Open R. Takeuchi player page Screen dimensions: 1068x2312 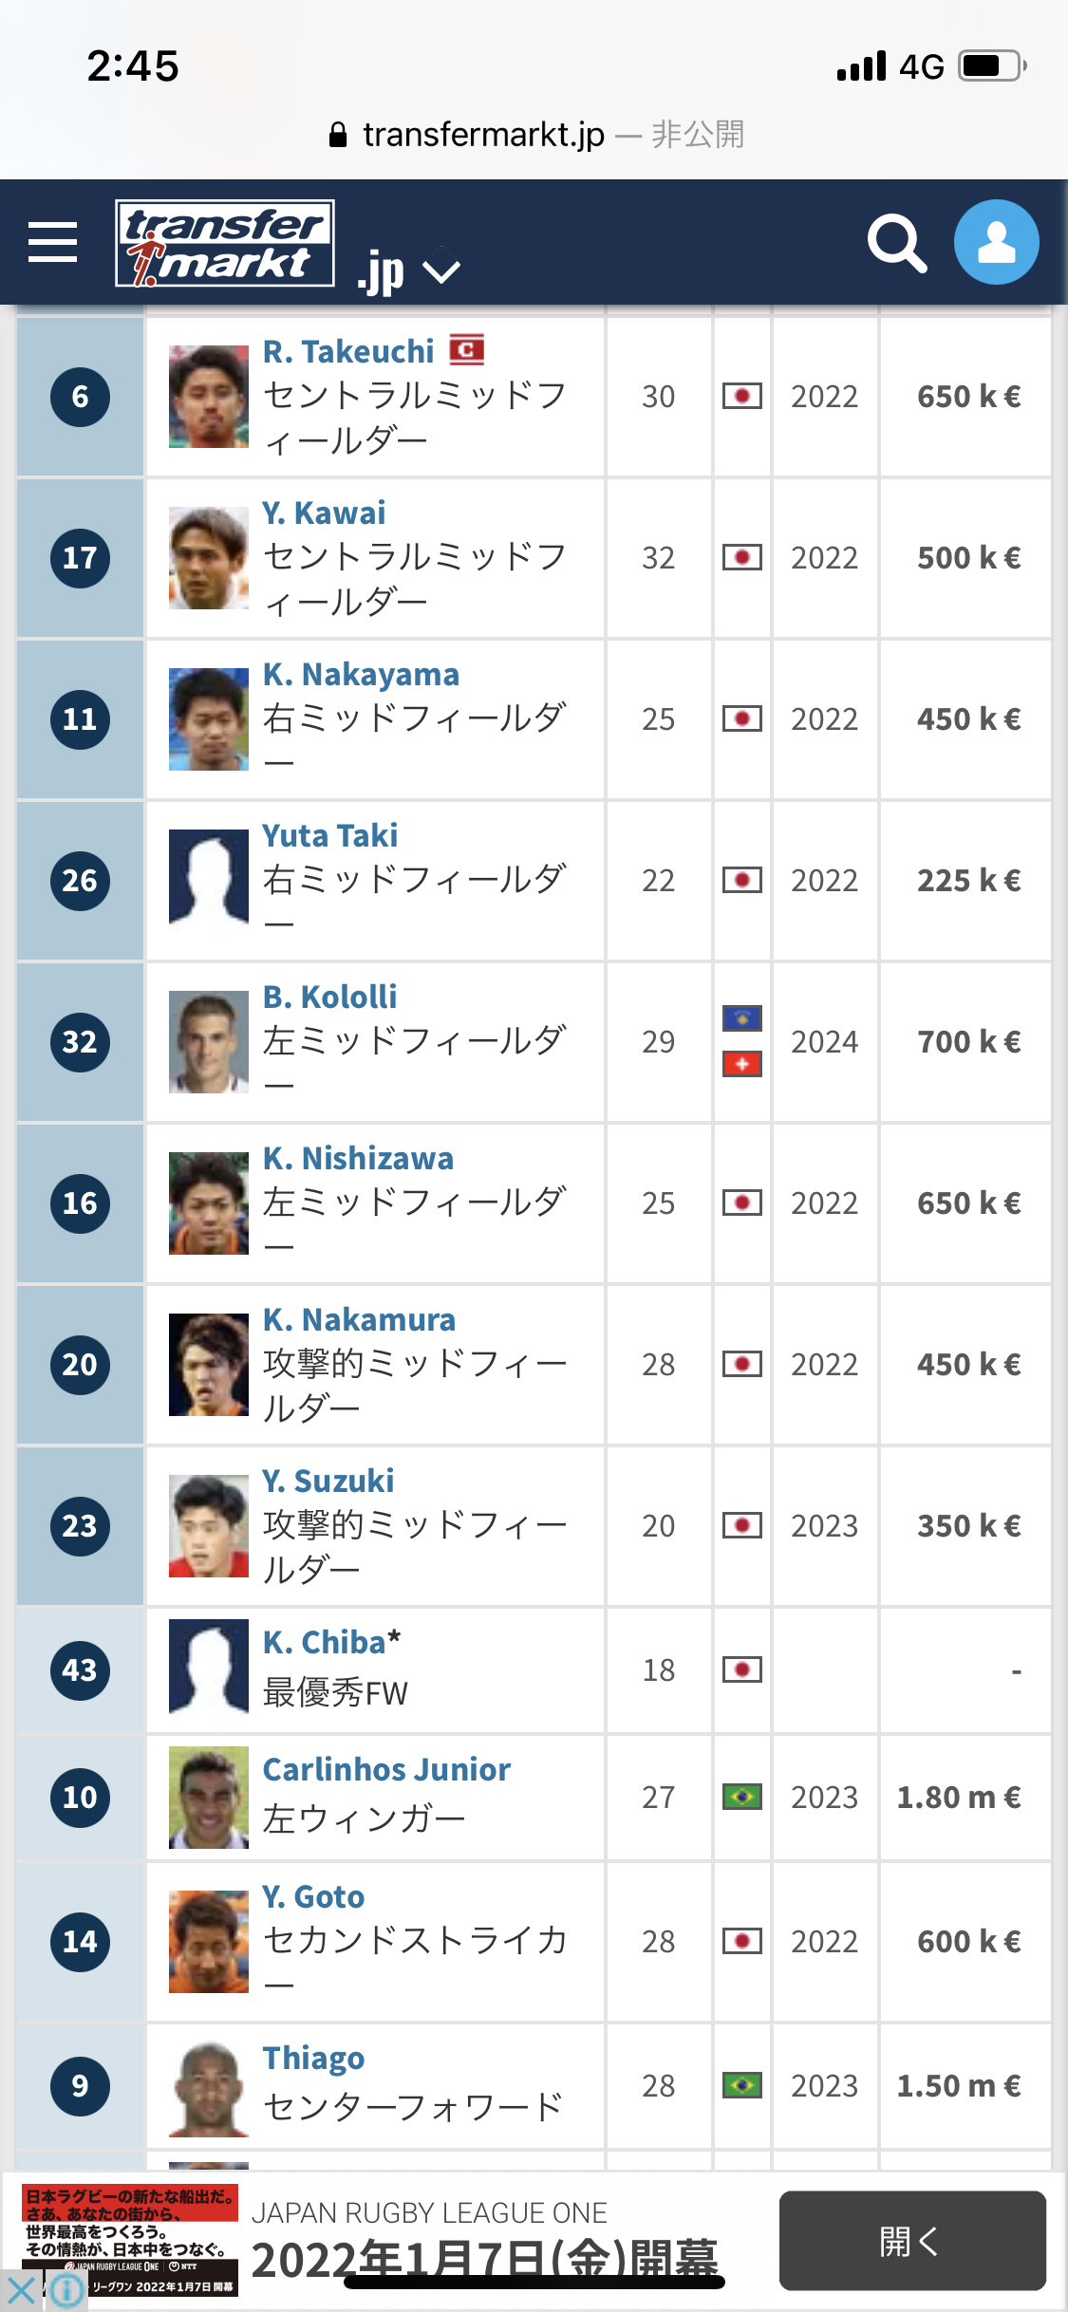(347, 352)
